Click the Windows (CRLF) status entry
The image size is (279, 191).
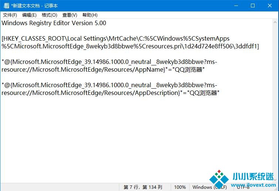click(x=210, y=187)
